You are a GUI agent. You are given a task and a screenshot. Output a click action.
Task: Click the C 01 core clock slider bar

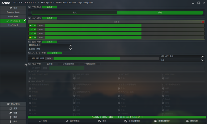(x=93, y=26)
